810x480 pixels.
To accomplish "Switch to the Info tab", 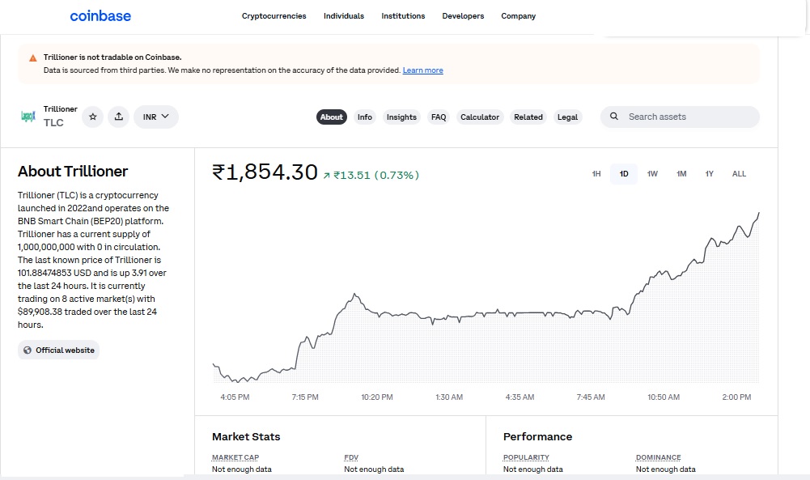I will pyautogui.click(x=365, y=117).
